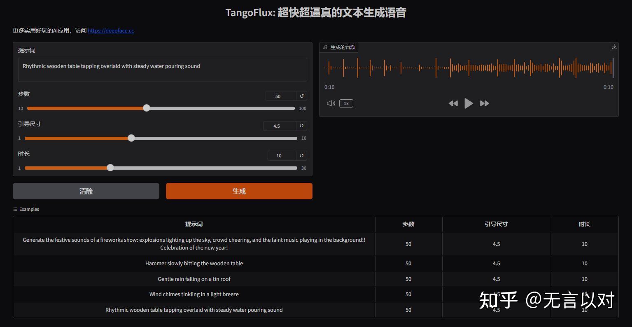The width and height of the screenshot is (632, 327).
Task: Reset 步数 to its default value
Action: coord(302,96)
